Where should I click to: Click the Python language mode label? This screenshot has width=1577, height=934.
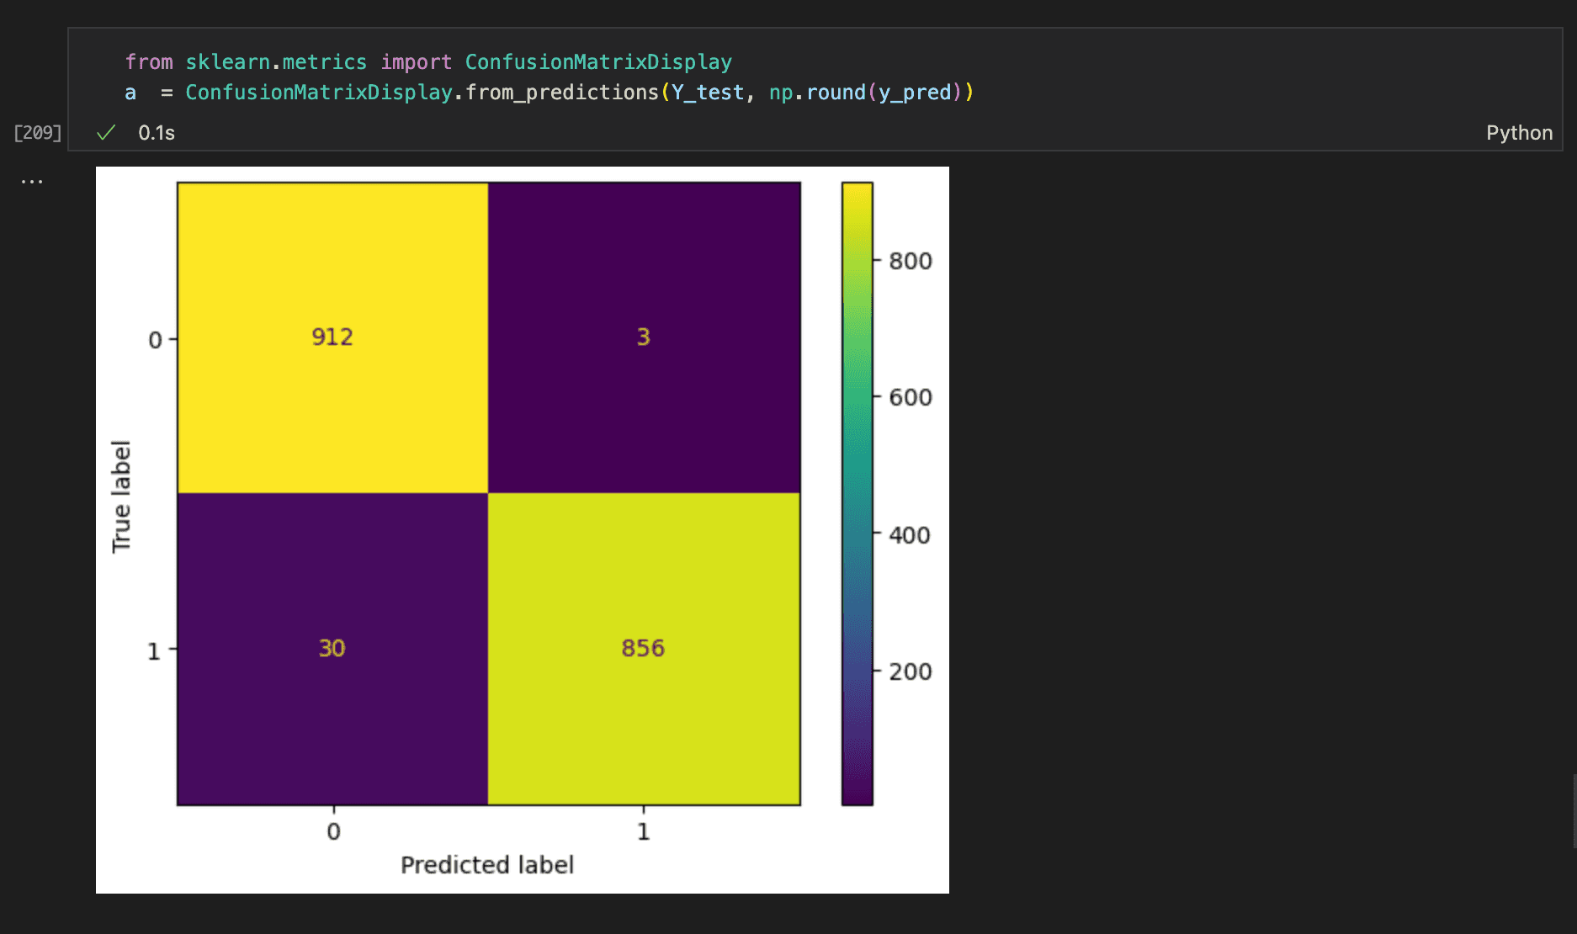point(1519,133)
